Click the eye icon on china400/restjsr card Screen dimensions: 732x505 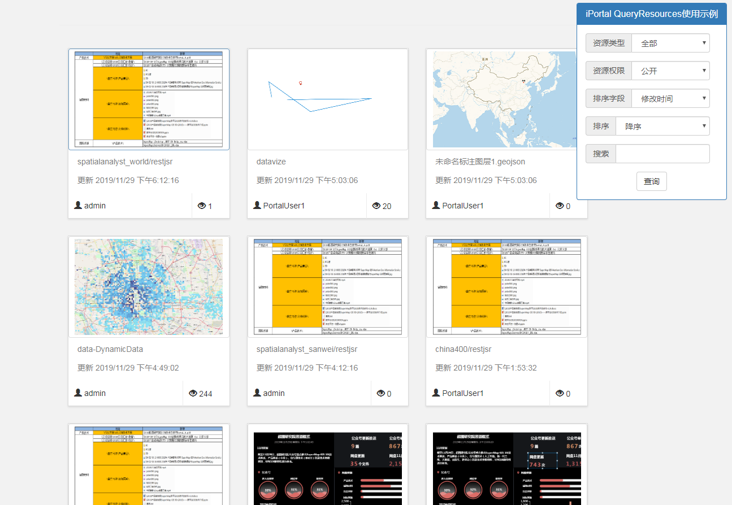(x=560, y=393)
